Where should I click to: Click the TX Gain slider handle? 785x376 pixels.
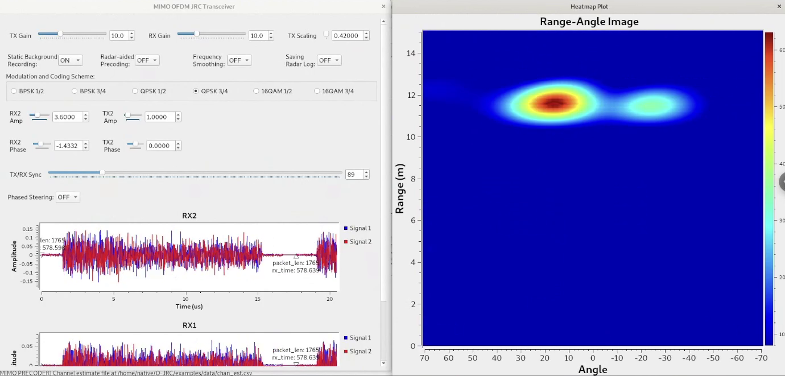[60, 34]
